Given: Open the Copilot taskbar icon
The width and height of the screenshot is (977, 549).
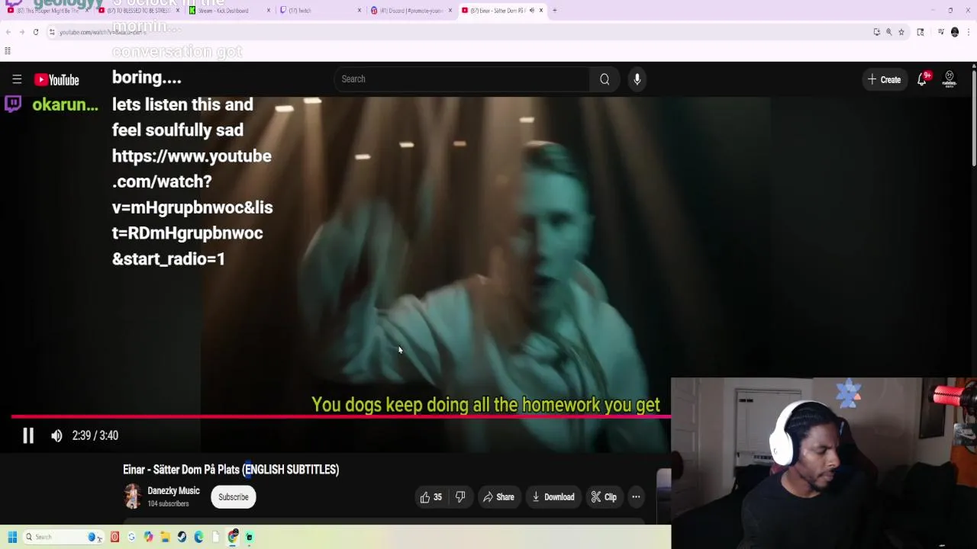Looking at the screenshot, I should [x=149, y=537].
